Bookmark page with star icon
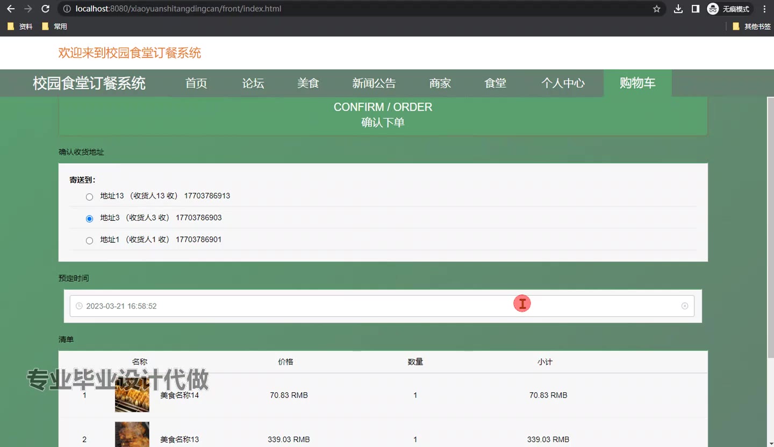 point(656,9)
